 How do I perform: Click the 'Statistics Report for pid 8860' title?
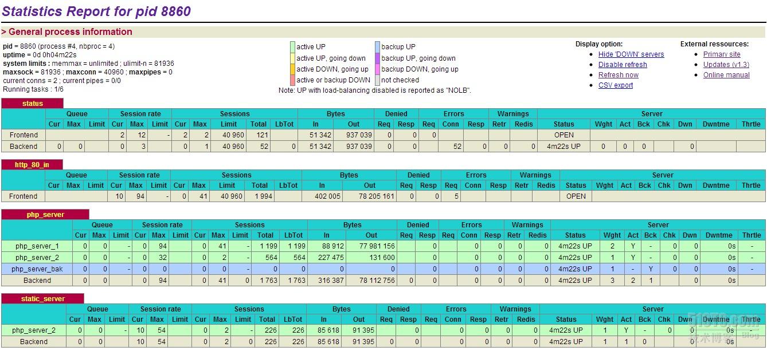(x=96, y=11)
